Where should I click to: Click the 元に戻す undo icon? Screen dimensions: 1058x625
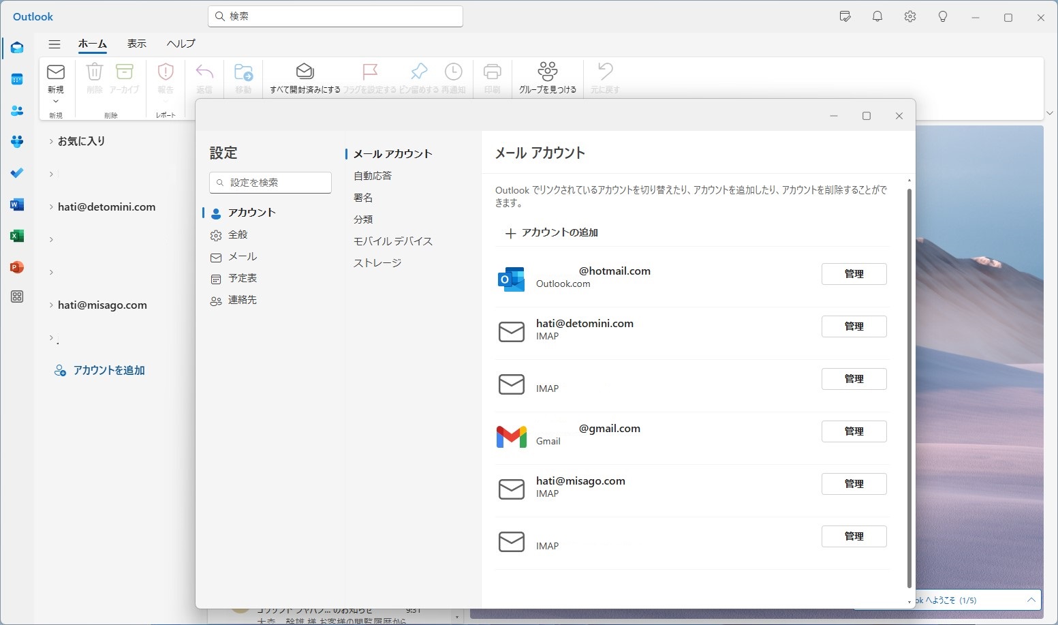pos(605,72)
